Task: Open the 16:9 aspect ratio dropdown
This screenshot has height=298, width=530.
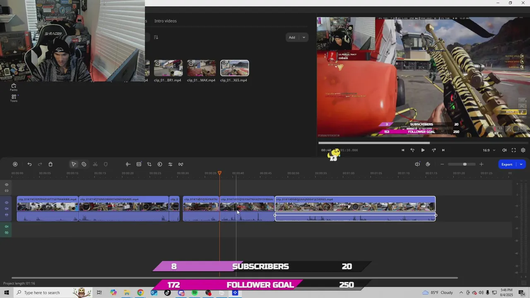Action: (489, 150)
